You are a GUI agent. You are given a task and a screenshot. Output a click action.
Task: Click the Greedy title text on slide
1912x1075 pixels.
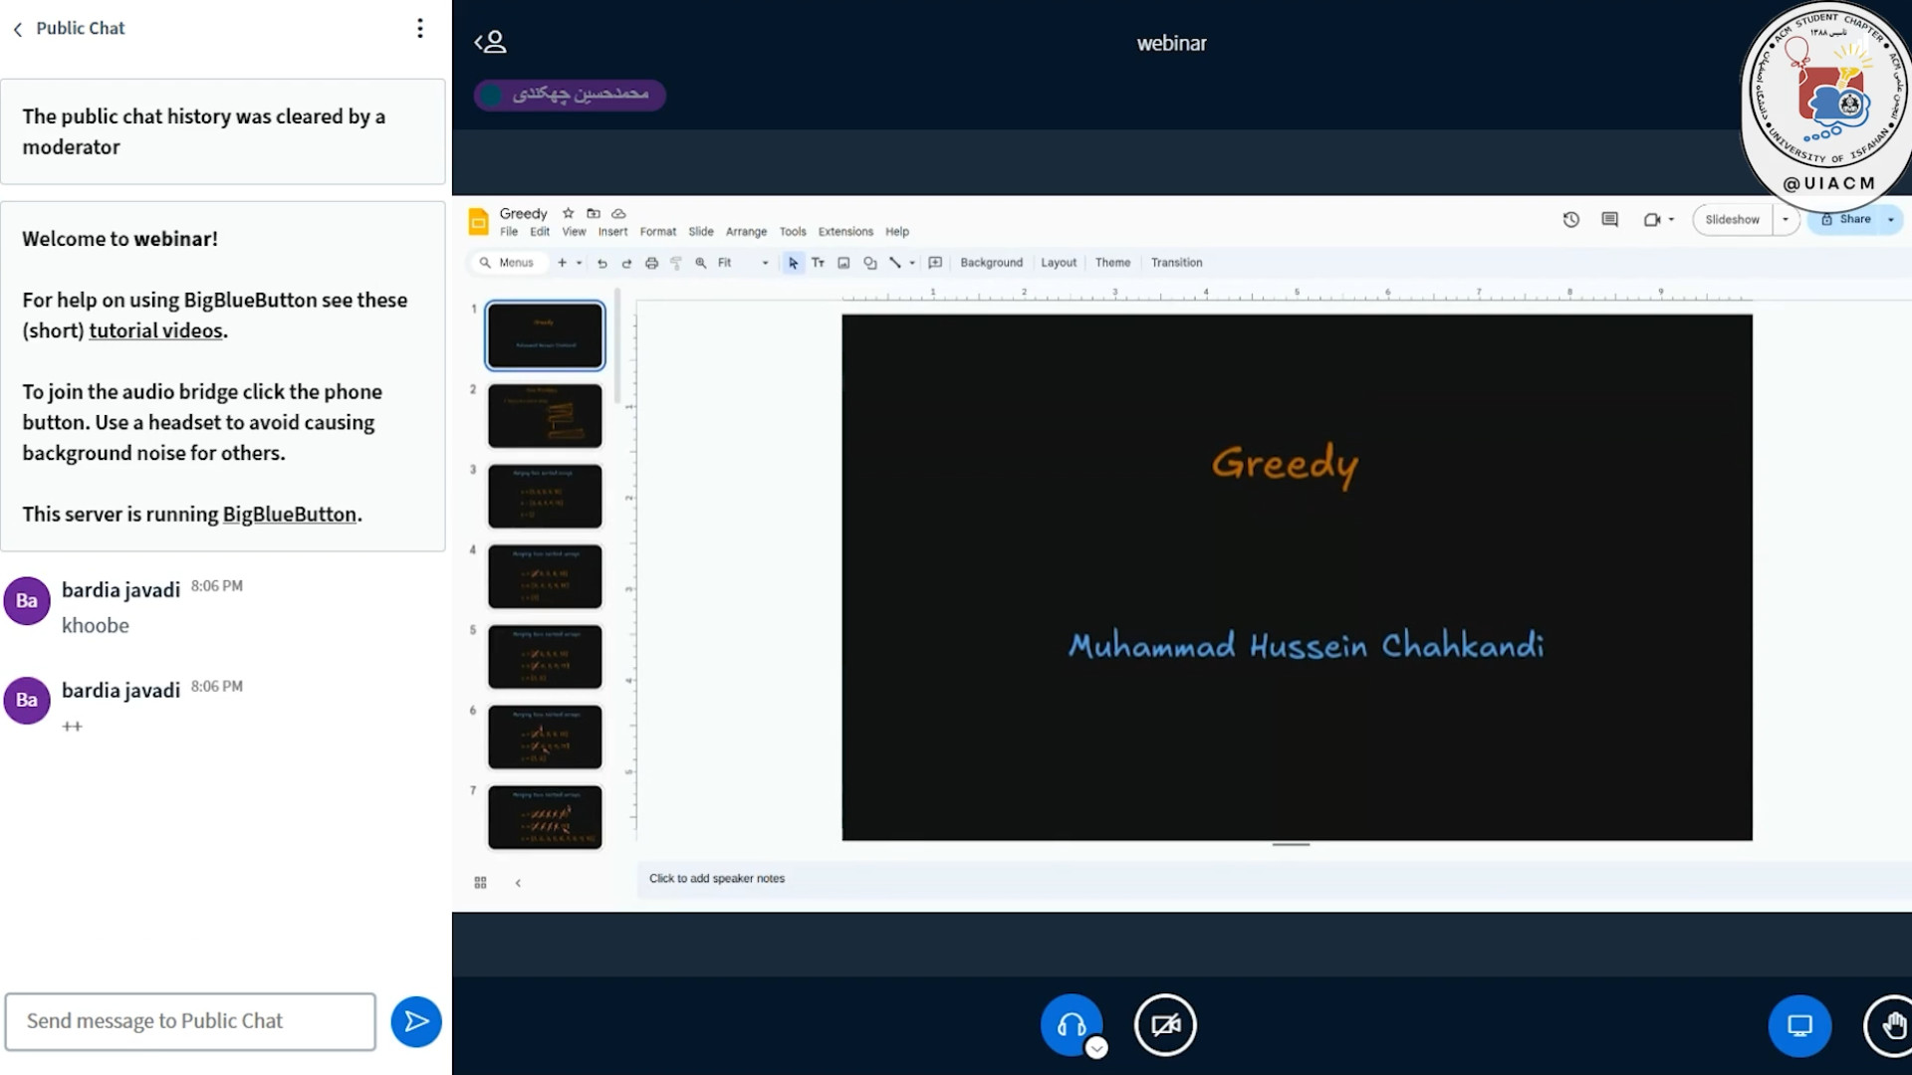pos(1285,465)
